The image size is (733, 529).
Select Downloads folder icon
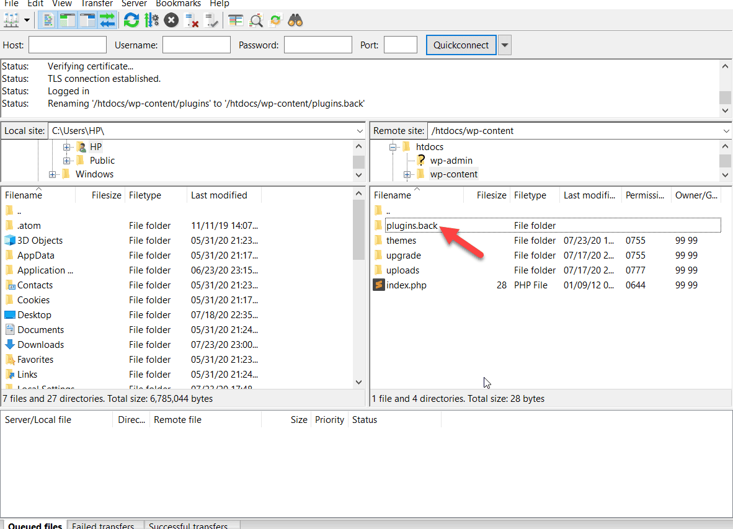tap(10, 344)
